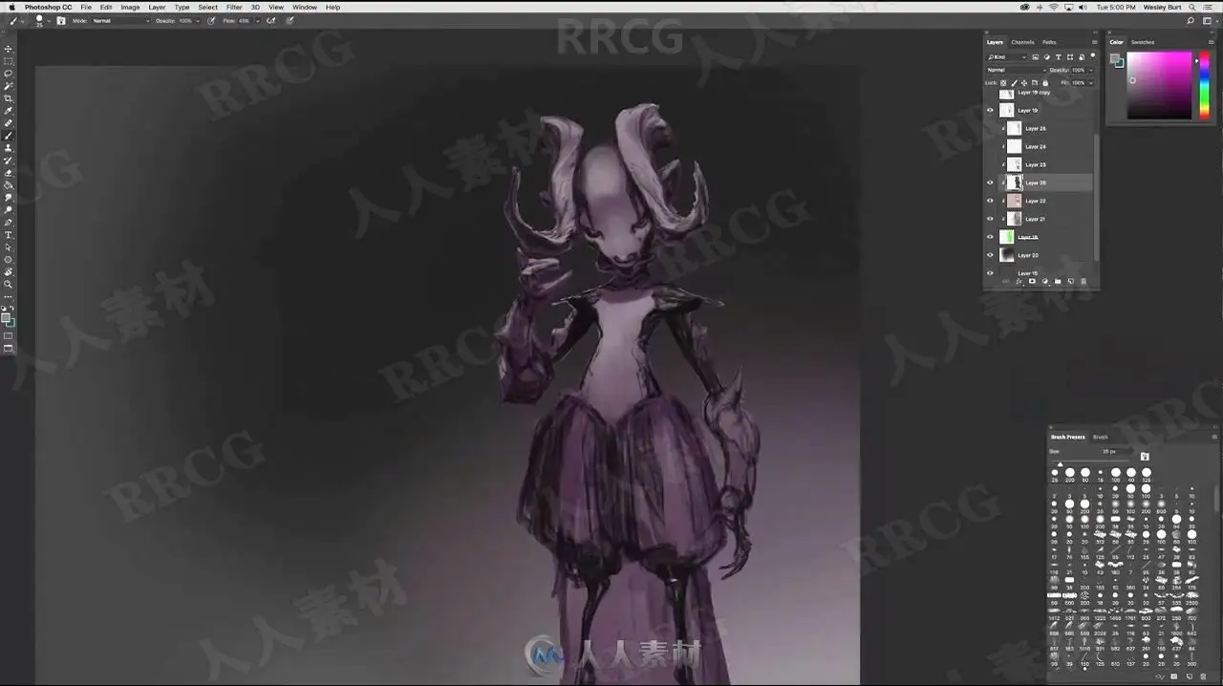Open Photoshop CC application menu
The width and height of the screenshot is (1223, 686).
point(48,7)
